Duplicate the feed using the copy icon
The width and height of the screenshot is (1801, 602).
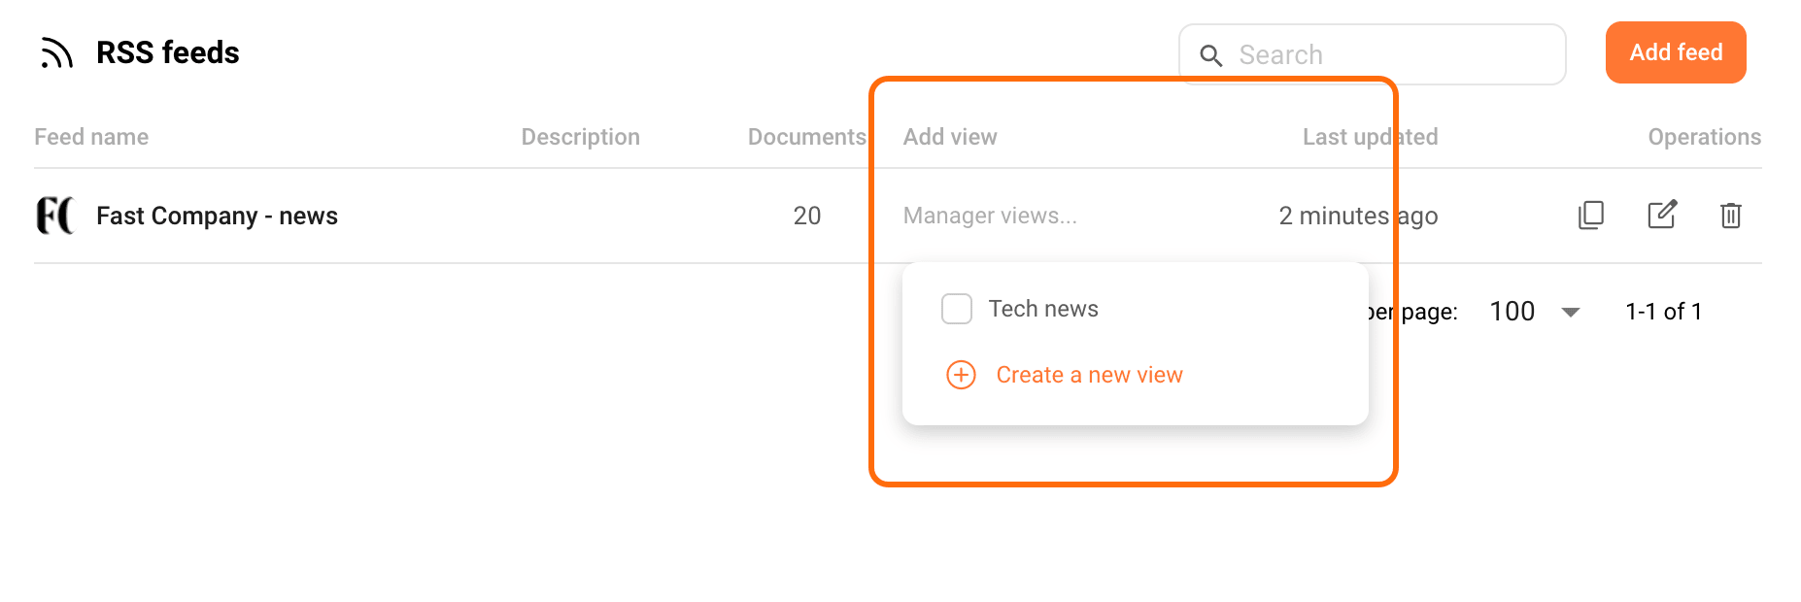tap(1590, 215)
